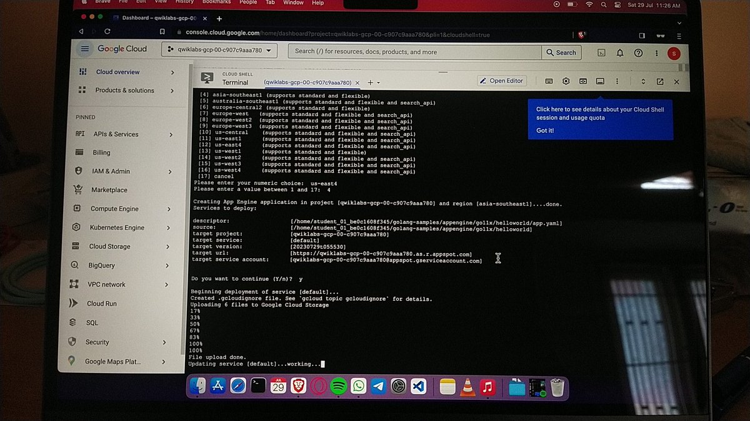The image size is (750, 421).
Task: Open Google Cloud notifications bell
Action: click(620, 53)
